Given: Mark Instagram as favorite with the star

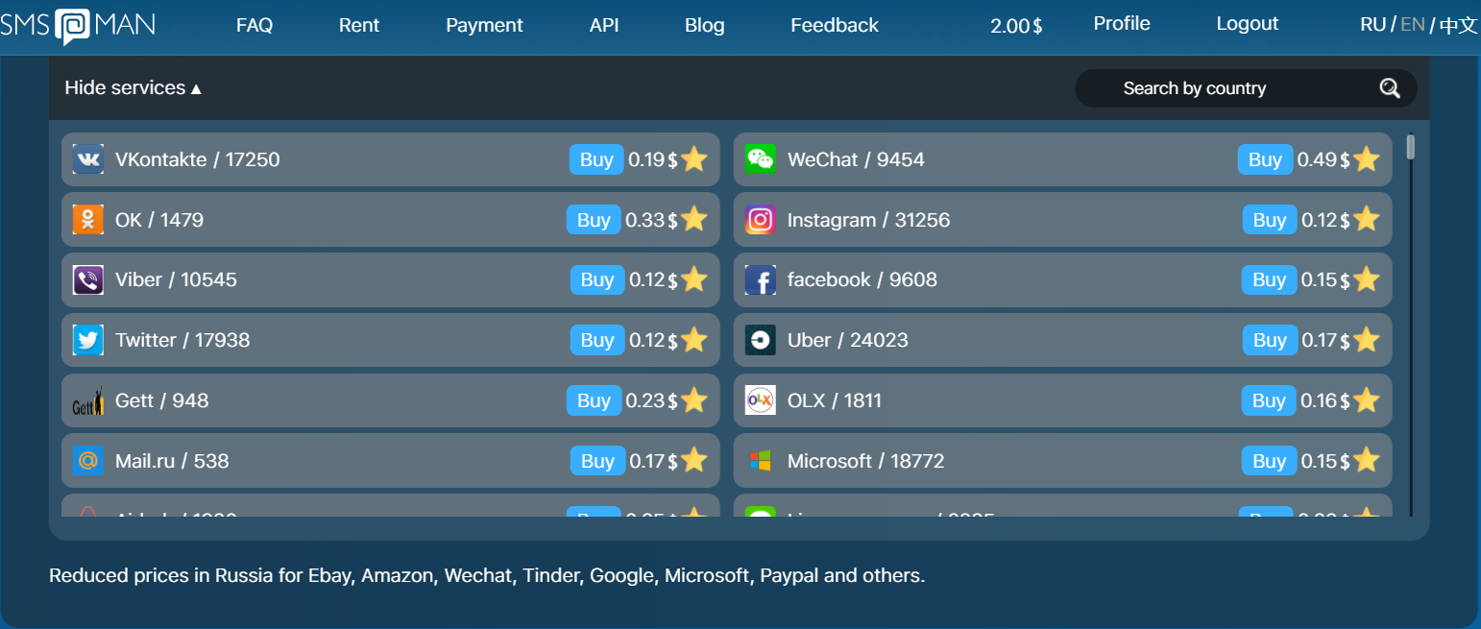Looking at the screenshot, I should coord(1367,219).
